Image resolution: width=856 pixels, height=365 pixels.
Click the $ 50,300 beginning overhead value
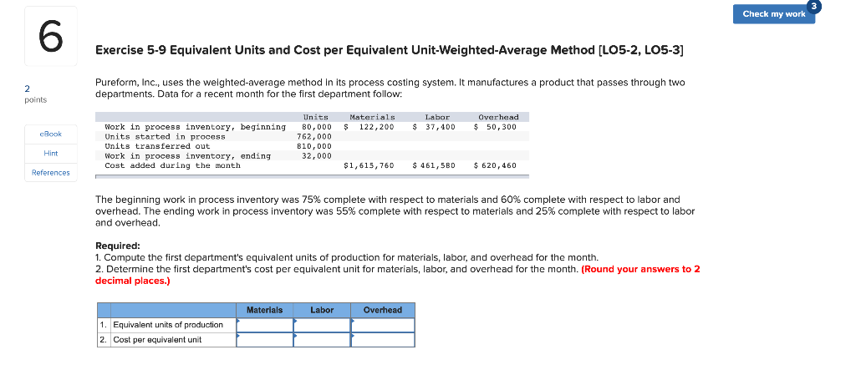[x=495, y=127]
